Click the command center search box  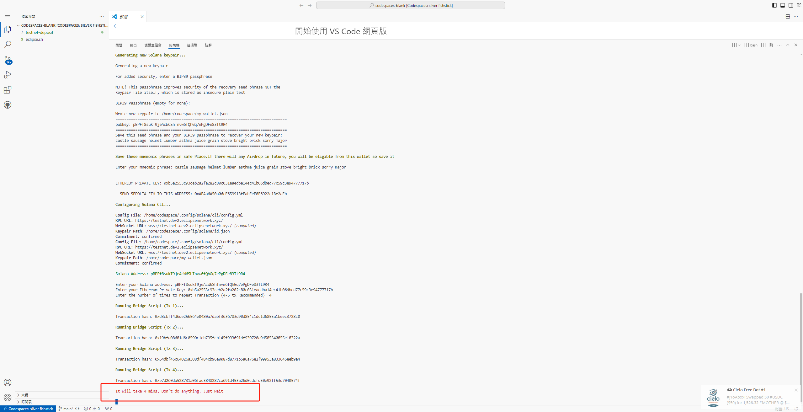[x=410, y=5]
